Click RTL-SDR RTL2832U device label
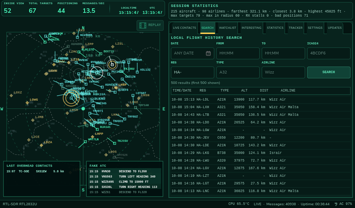The image size is (355, 208). (20, 204)
